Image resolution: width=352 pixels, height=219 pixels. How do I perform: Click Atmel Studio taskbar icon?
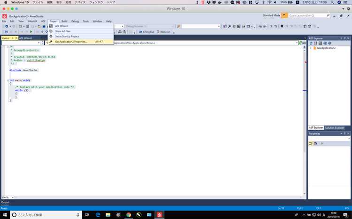click(160, 215)
